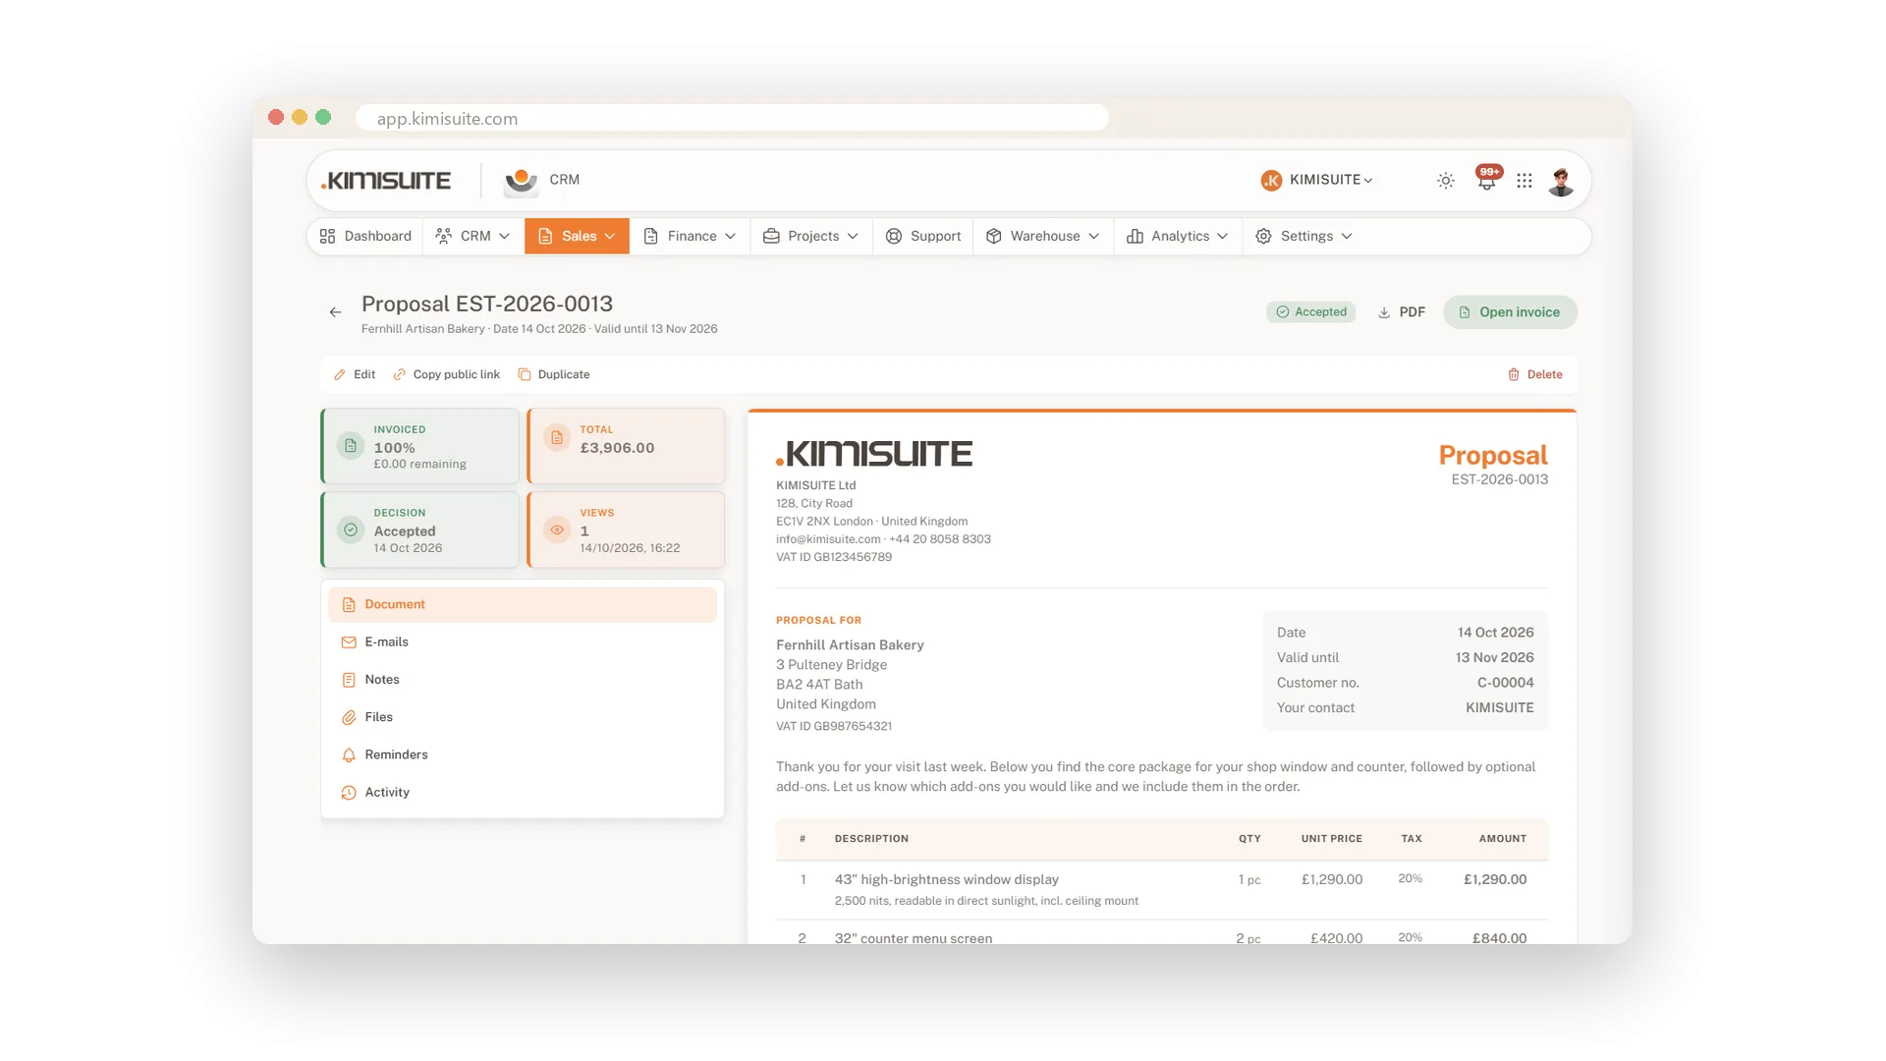Expand the Sales navigation menu
This screenshot has height=1061, width=1886.
pos(577,237)
